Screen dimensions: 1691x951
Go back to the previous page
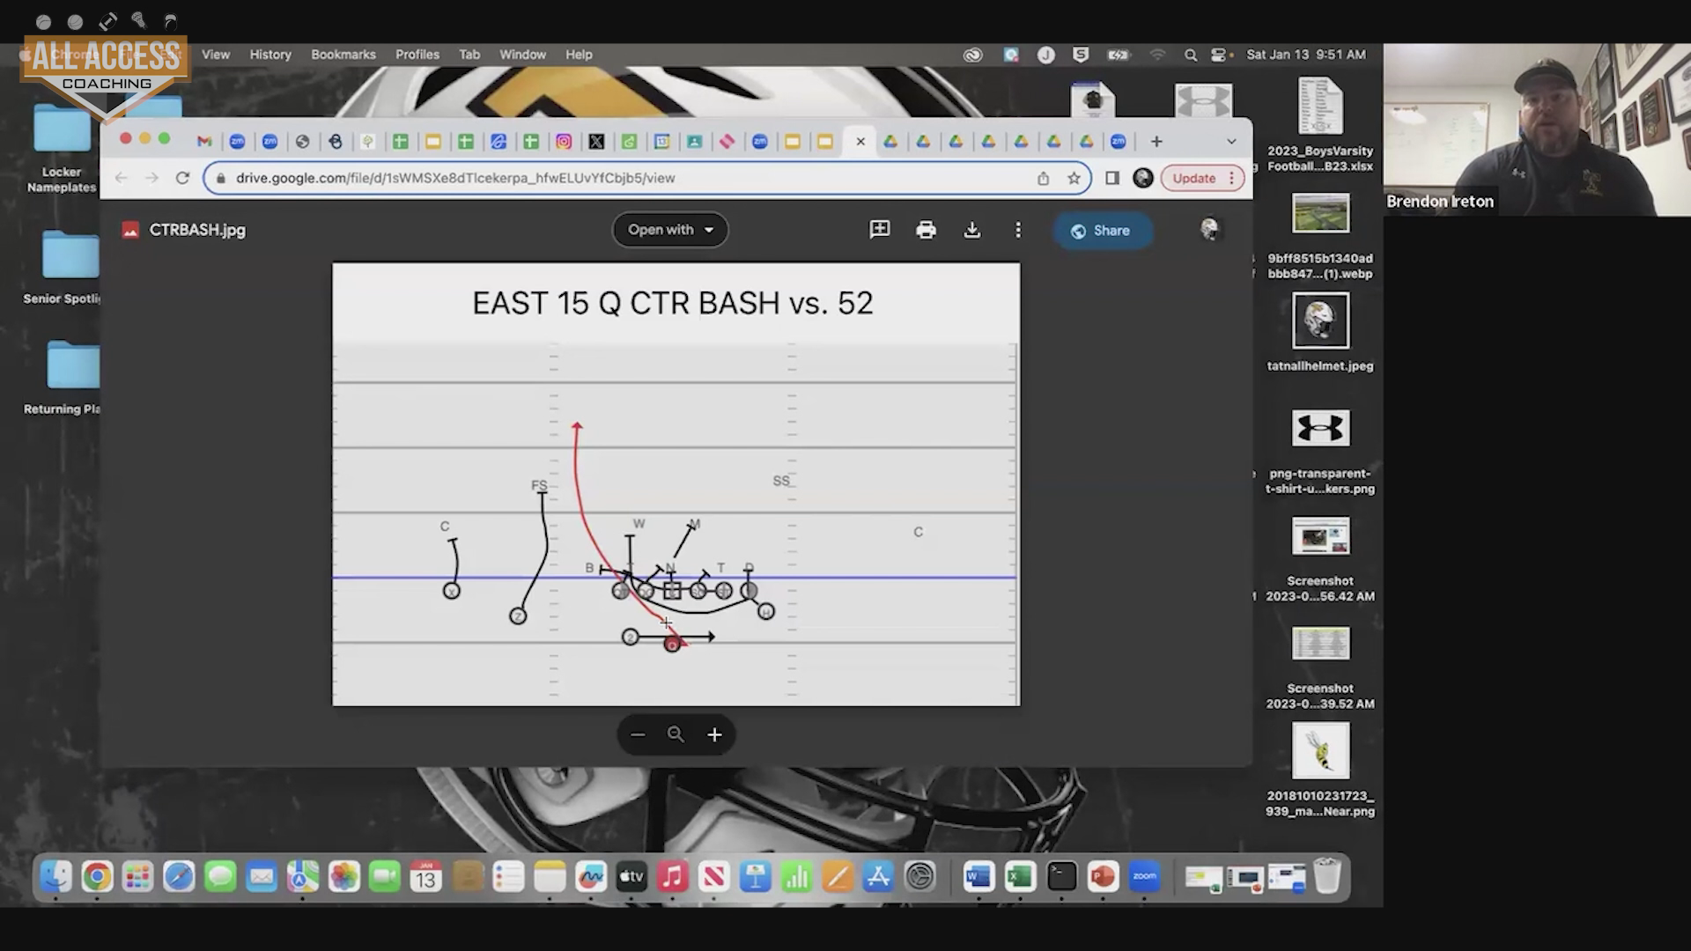click(x=122, y=178)
